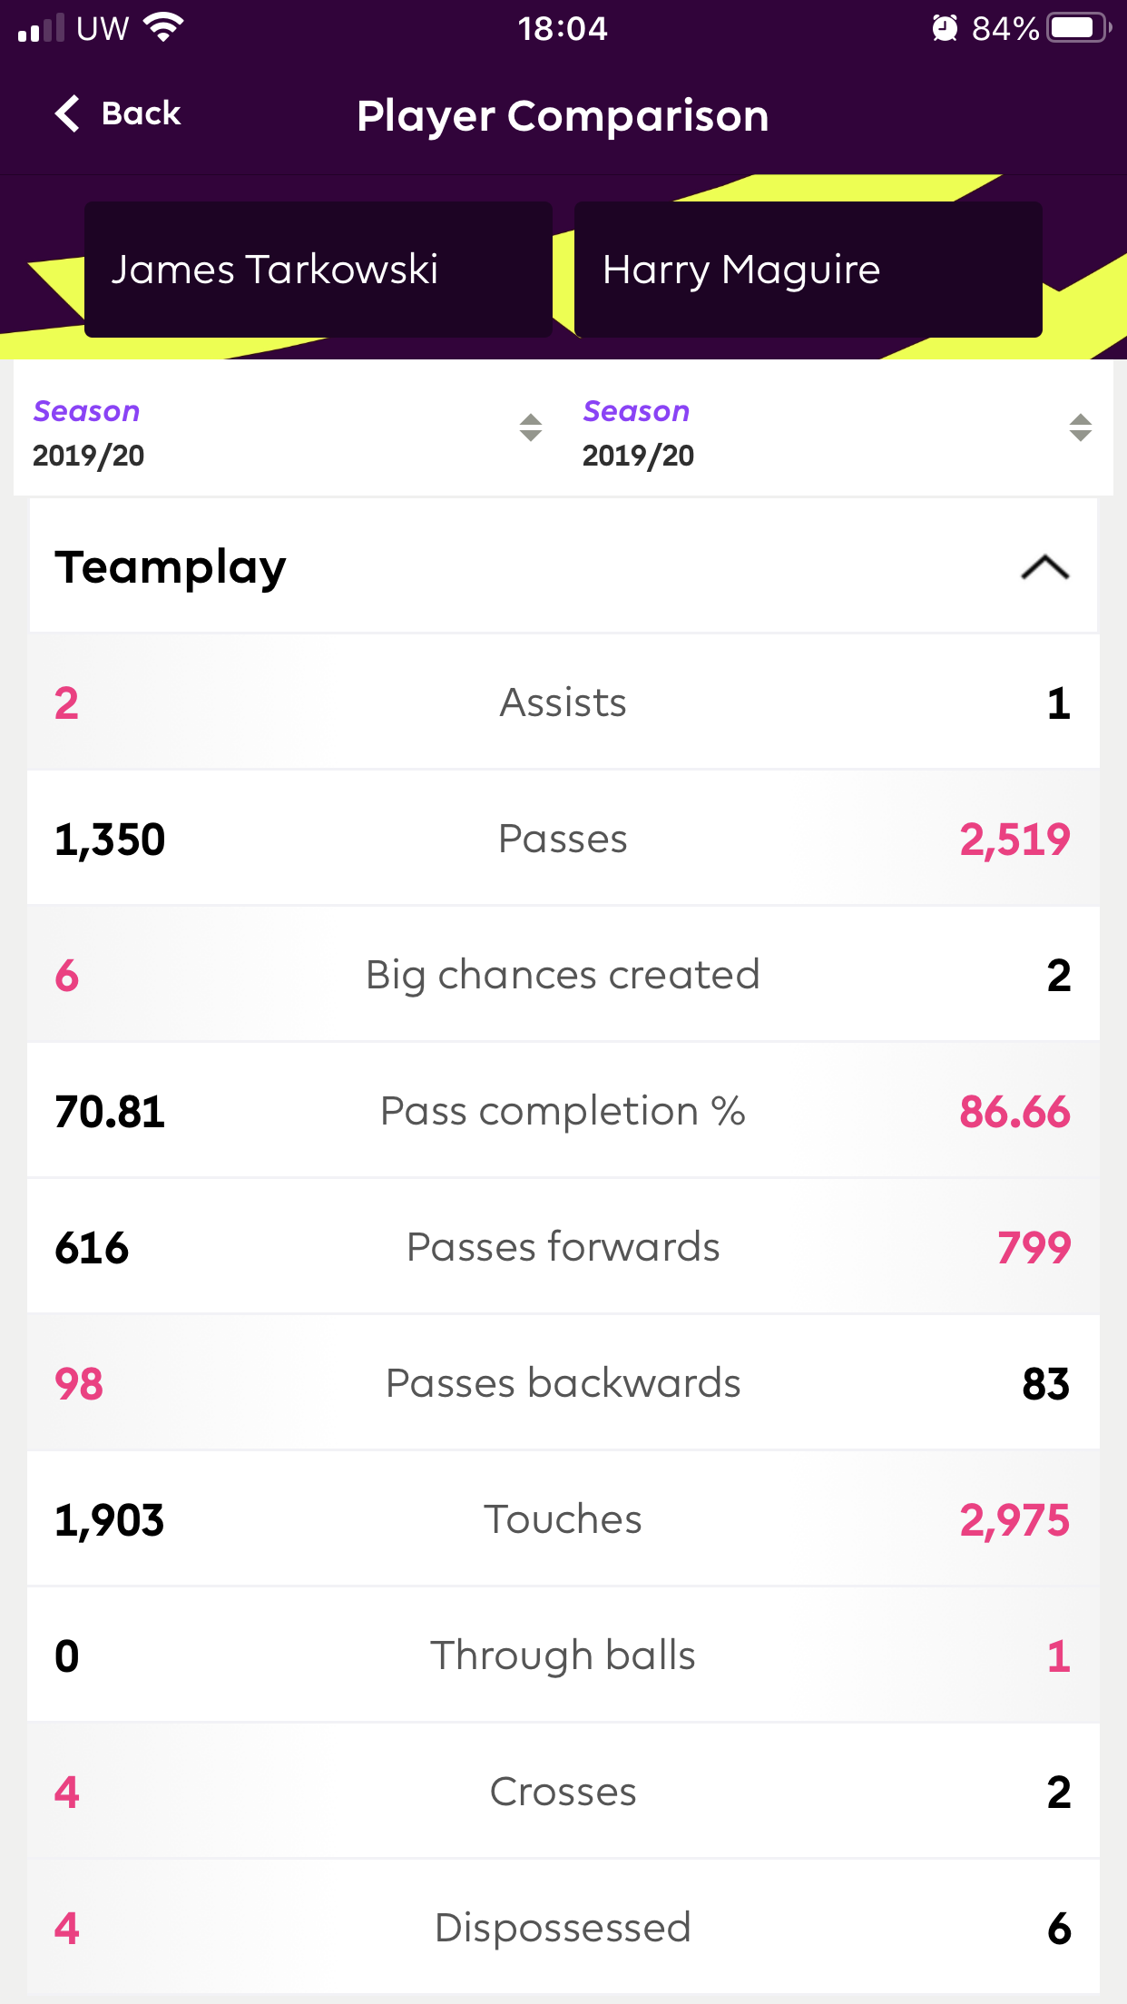Tap the Back text label
The width and height of the screenshot is (1127, 2004).
pos(142,114)
